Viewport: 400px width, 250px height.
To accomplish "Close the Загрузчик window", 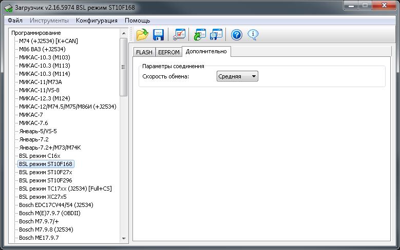I will [x=384, y=5].
